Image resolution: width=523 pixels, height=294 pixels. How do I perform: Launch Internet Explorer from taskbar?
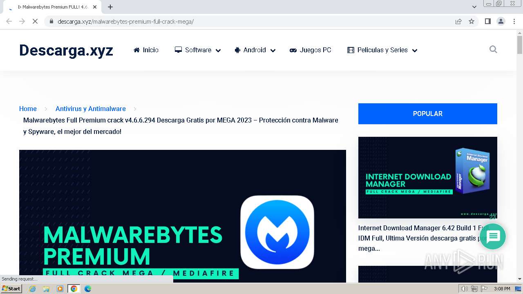tap(32, 289)
